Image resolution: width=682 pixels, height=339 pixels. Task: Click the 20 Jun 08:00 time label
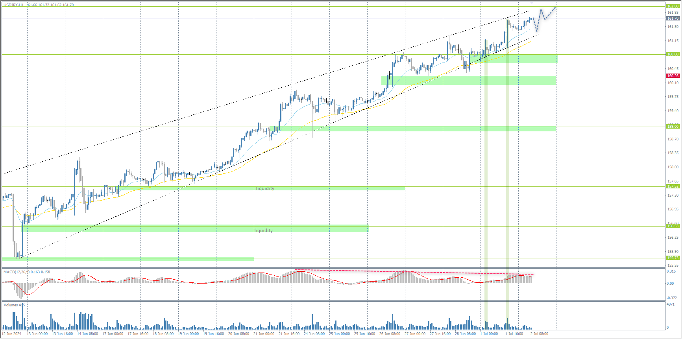pos(239,334)
